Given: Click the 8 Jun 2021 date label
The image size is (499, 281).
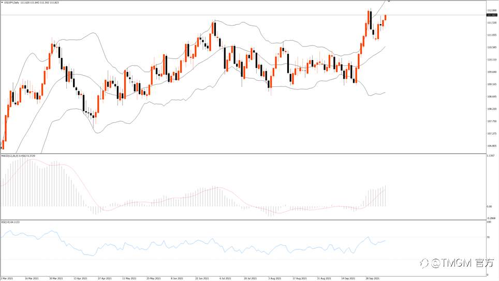Looking at the screenshot, I should click(177, 278).
